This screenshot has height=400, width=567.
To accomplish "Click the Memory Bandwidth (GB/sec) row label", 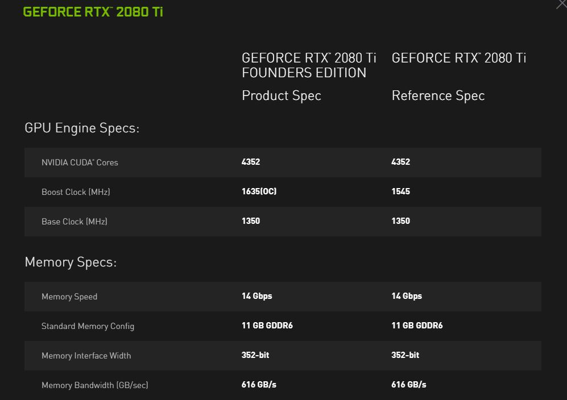I will coord(94,385).
